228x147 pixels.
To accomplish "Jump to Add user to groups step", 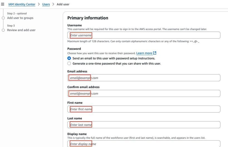I will click(x=20, y=18).
